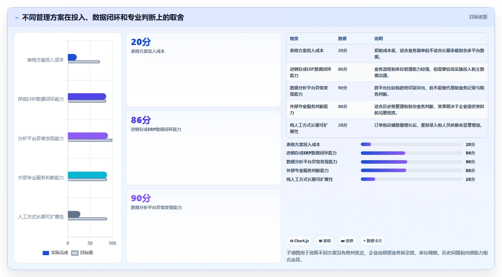
Task: Click the purple actual bar for 分析平台异常发现能力
Action: click(x=88, y=136)
